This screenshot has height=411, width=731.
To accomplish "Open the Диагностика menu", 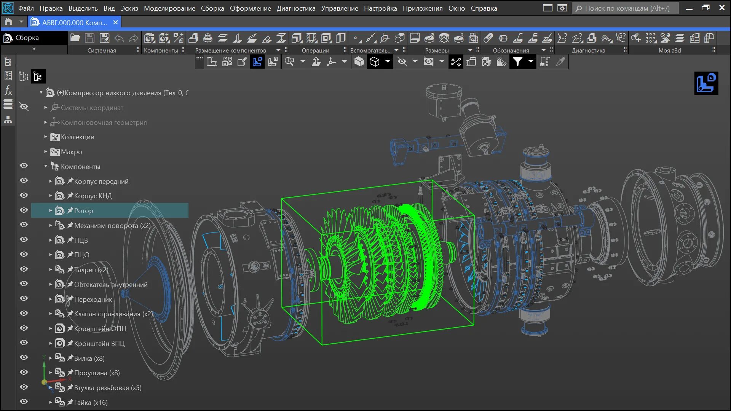I will click(x=296, y=8).
